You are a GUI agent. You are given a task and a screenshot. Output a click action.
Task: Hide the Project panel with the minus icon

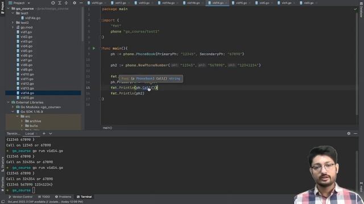point(81,3)
